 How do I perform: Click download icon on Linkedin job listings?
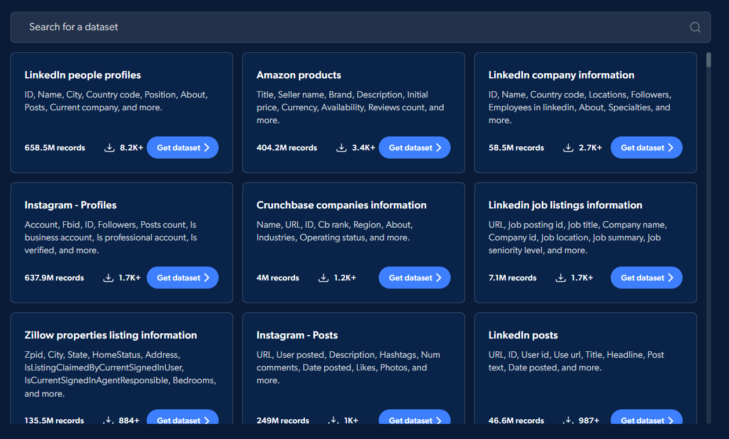[x=561, y=278]
